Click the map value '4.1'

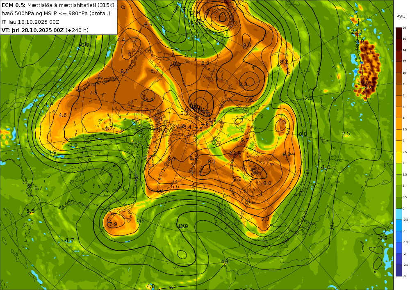tap(225, 262)
